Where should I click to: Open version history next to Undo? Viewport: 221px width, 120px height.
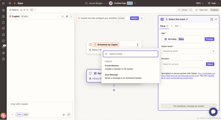191,10
